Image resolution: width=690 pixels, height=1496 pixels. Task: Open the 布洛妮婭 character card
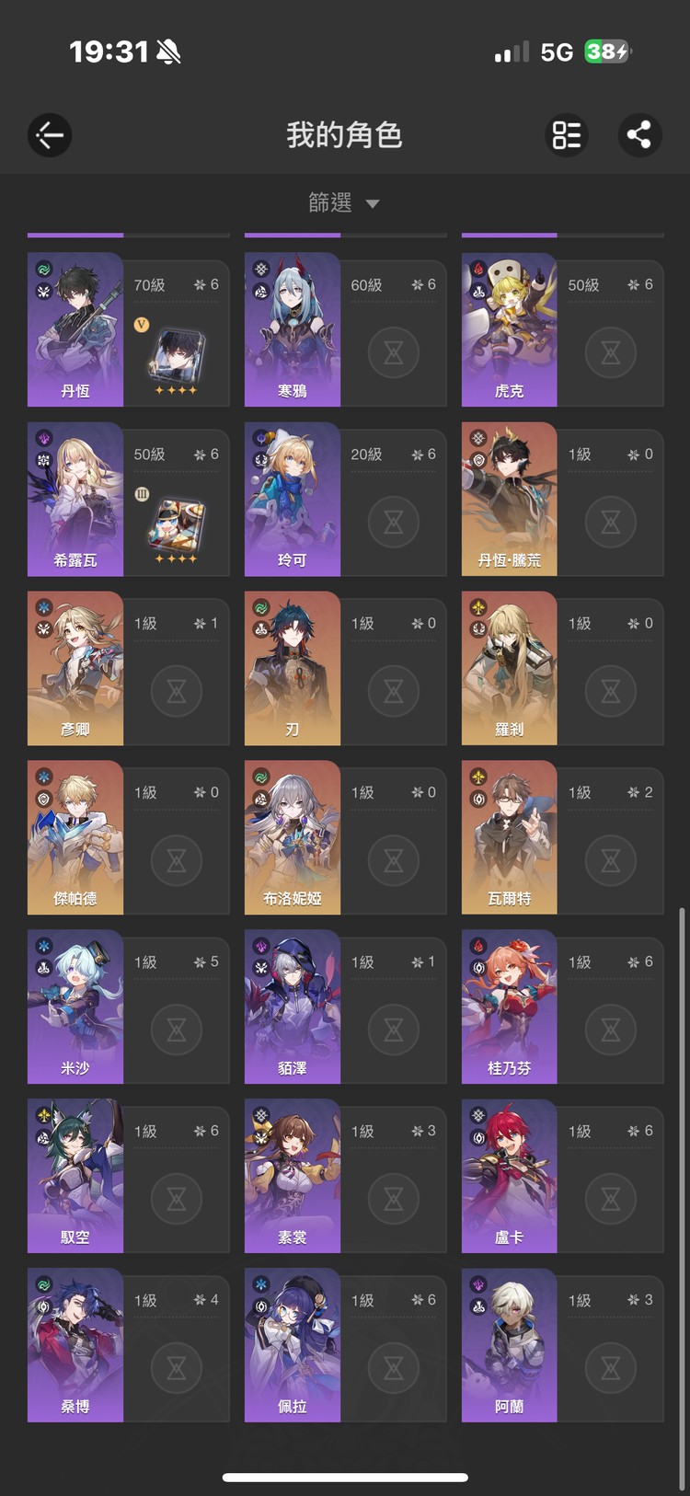[x=346, y=837]
